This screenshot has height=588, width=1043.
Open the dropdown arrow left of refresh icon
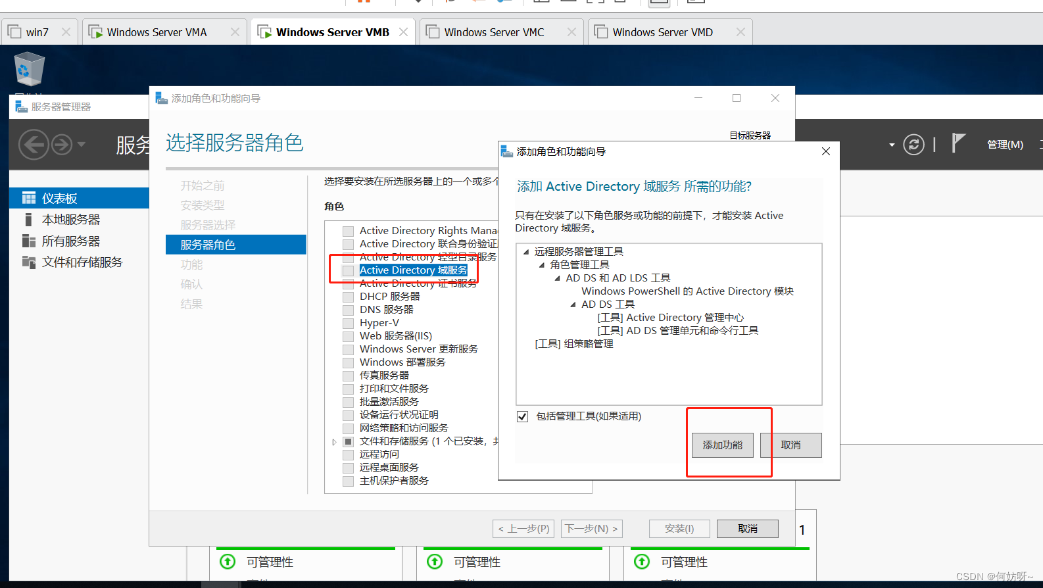pyautogui.click(x=892, y=145)
